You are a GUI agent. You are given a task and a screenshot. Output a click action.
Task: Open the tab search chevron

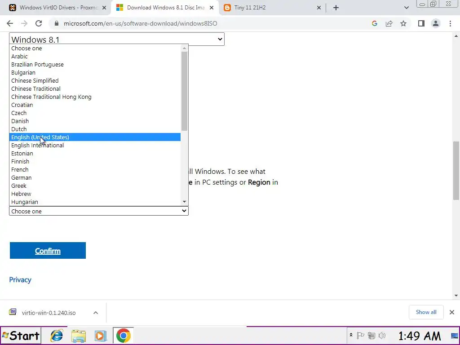coord(406,8)
